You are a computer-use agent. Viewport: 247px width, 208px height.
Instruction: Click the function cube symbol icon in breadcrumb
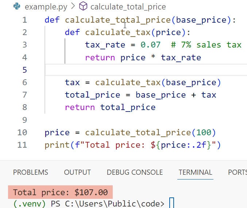coord(83,7)
